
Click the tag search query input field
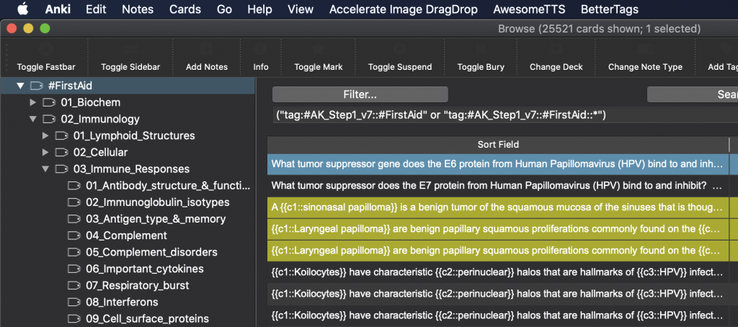coord(497,115)
